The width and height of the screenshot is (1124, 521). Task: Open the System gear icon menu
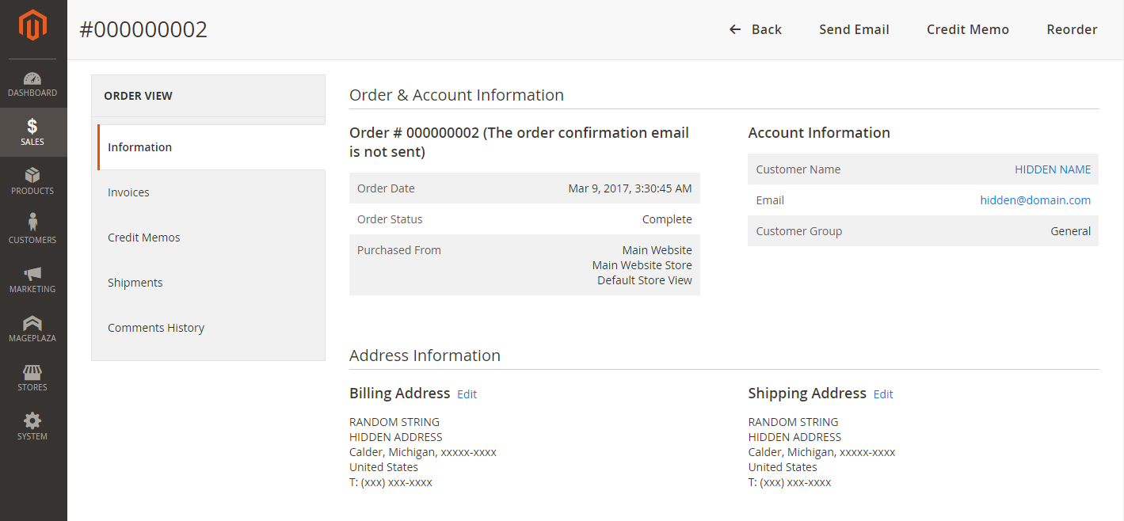32,420
